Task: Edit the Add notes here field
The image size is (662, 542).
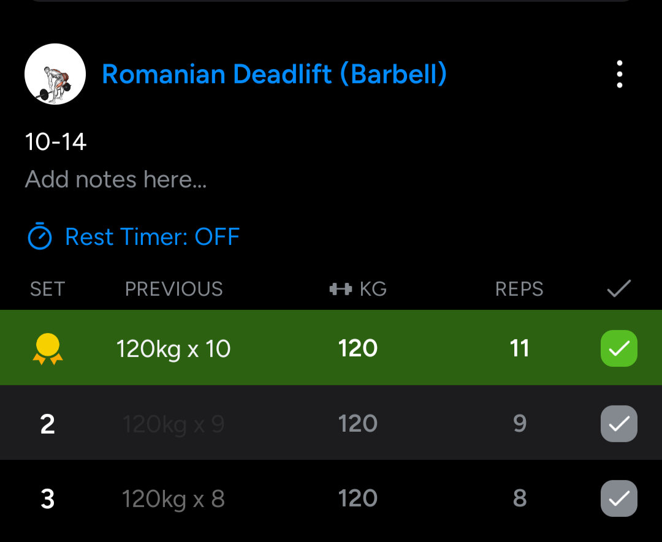Action: point(116,179)
